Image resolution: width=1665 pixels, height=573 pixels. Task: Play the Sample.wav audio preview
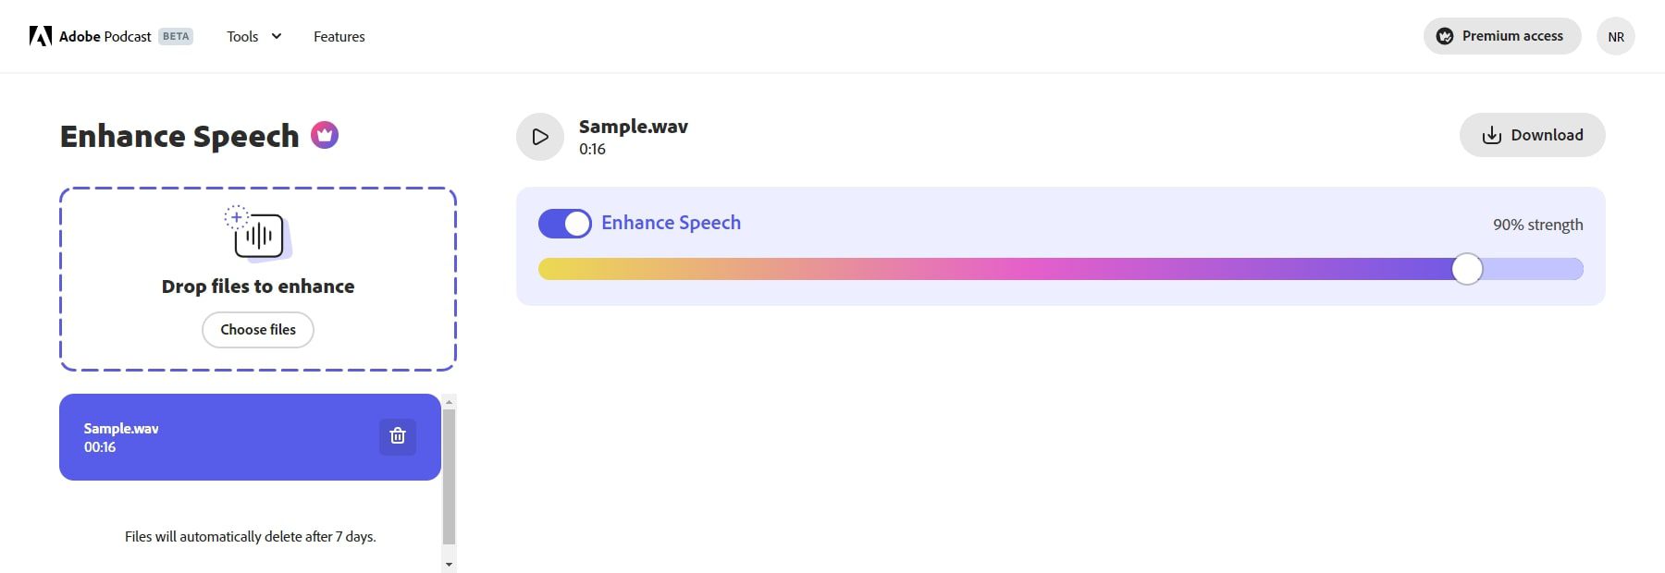point(539,136)
